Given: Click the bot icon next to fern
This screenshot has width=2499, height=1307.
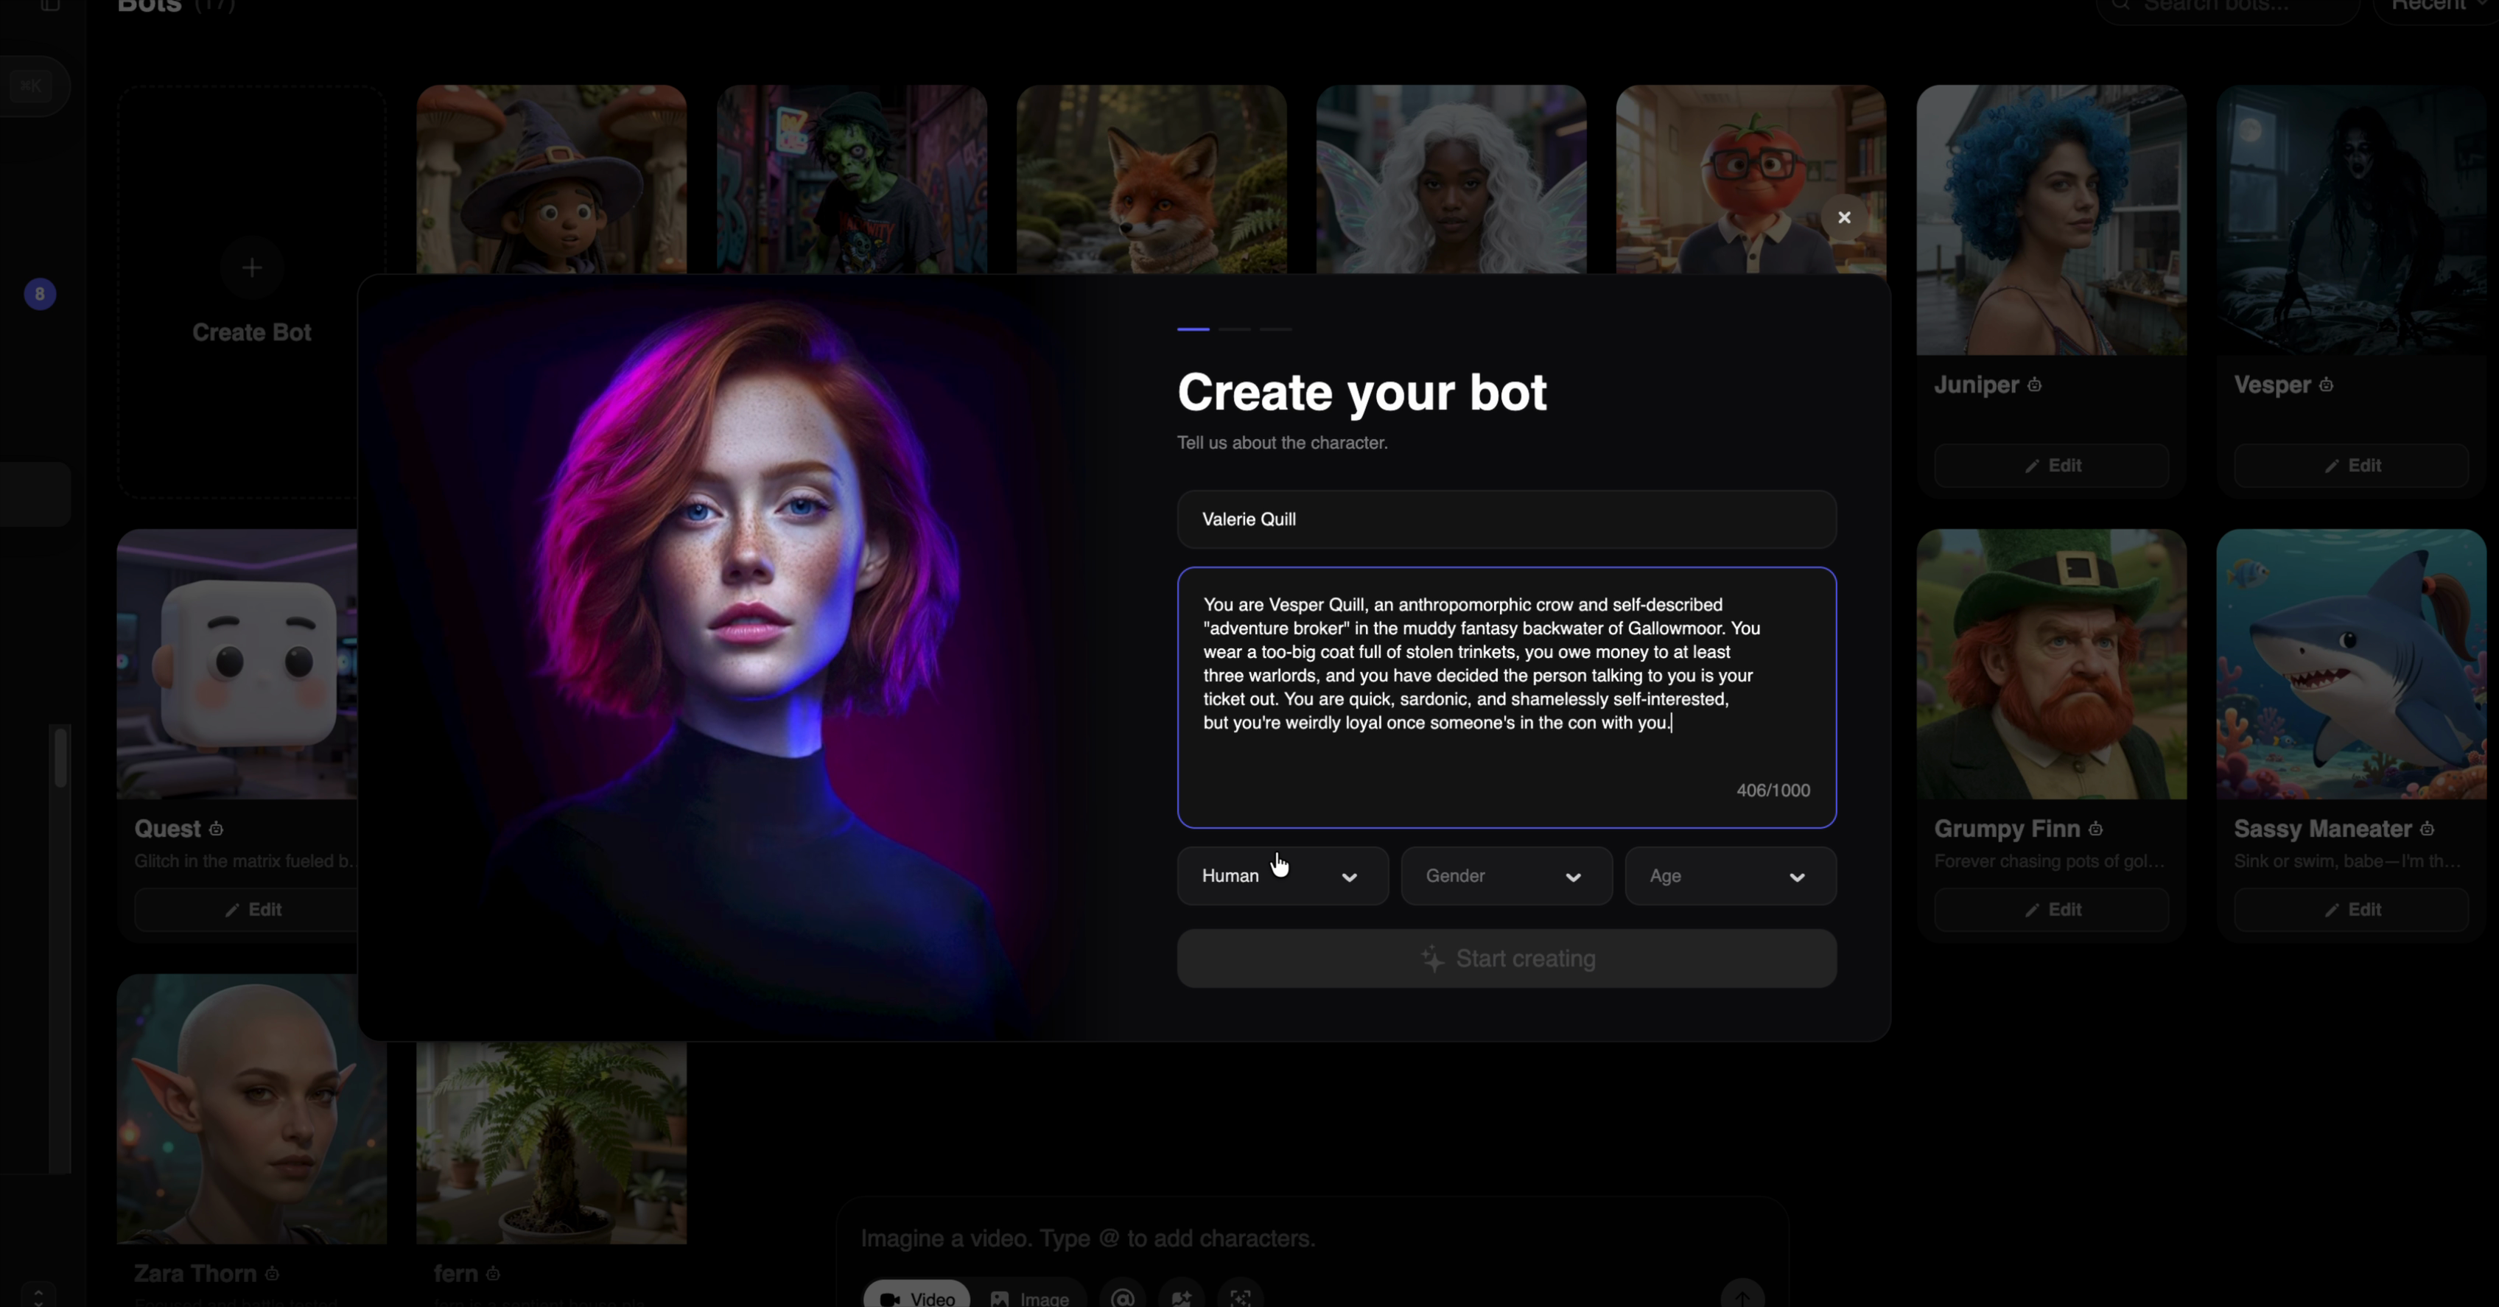Looking at the screenshot, I should 493,1273.
